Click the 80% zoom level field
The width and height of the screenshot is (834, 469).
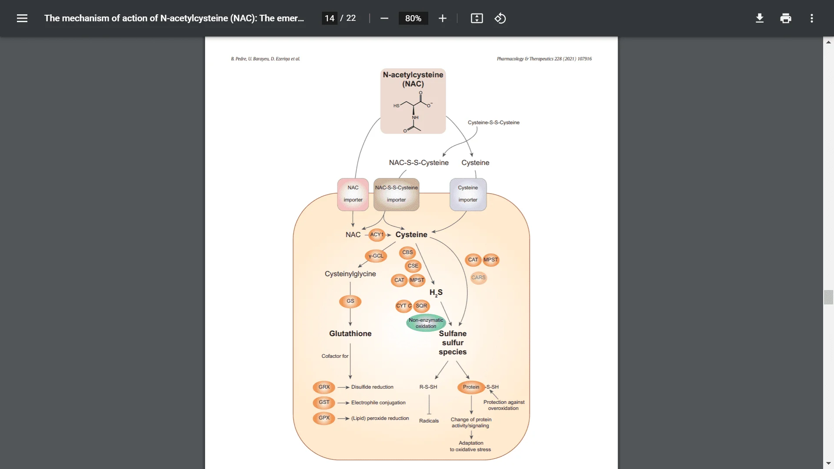pyautogui.click(x=413, y=18)
